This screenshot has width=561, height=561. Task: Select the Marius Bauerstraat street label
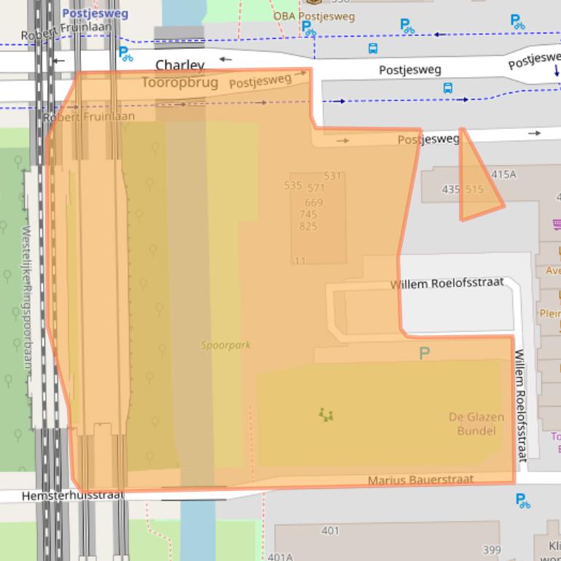[420, 479]
